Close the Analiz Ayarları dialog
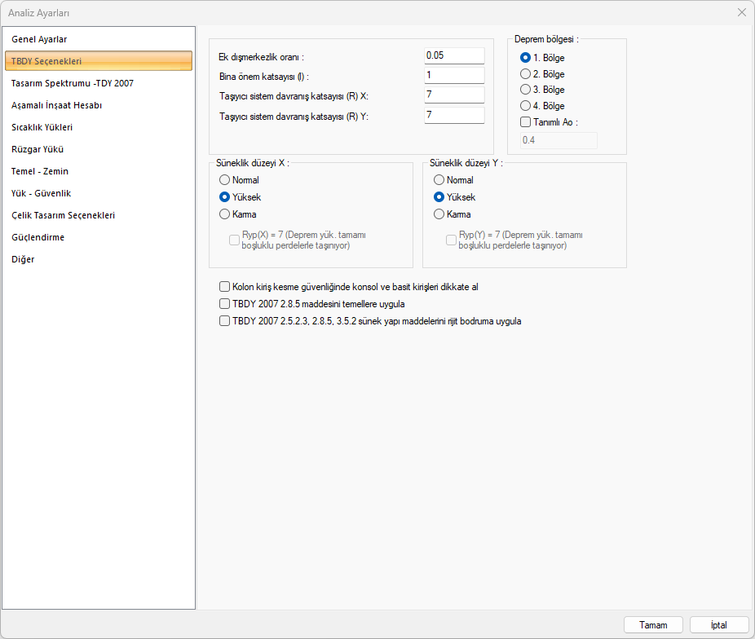Image resolution: width=755 pixels, height=639 pixels. pyautogui.click(x=741, y=12)
